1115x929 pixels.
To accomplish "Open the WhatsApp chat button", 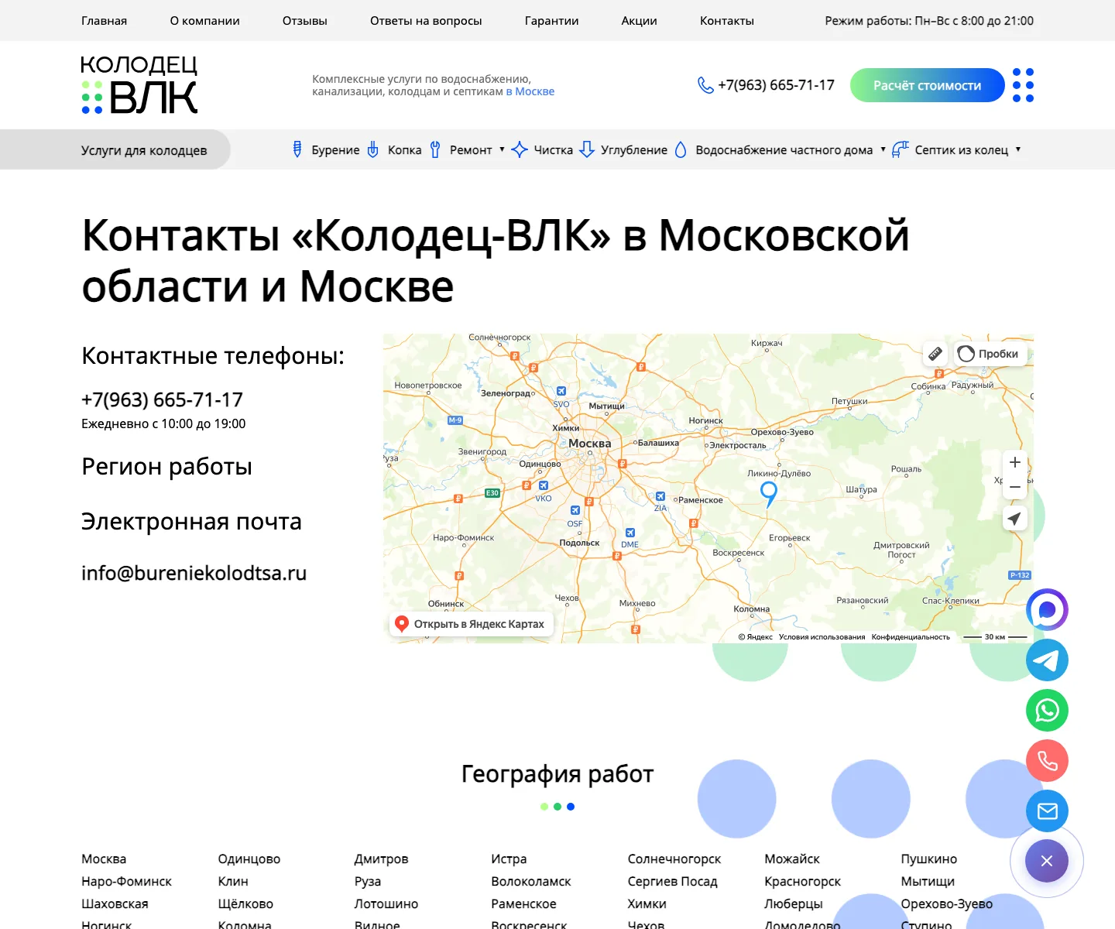I will (x=1047, y=711).
